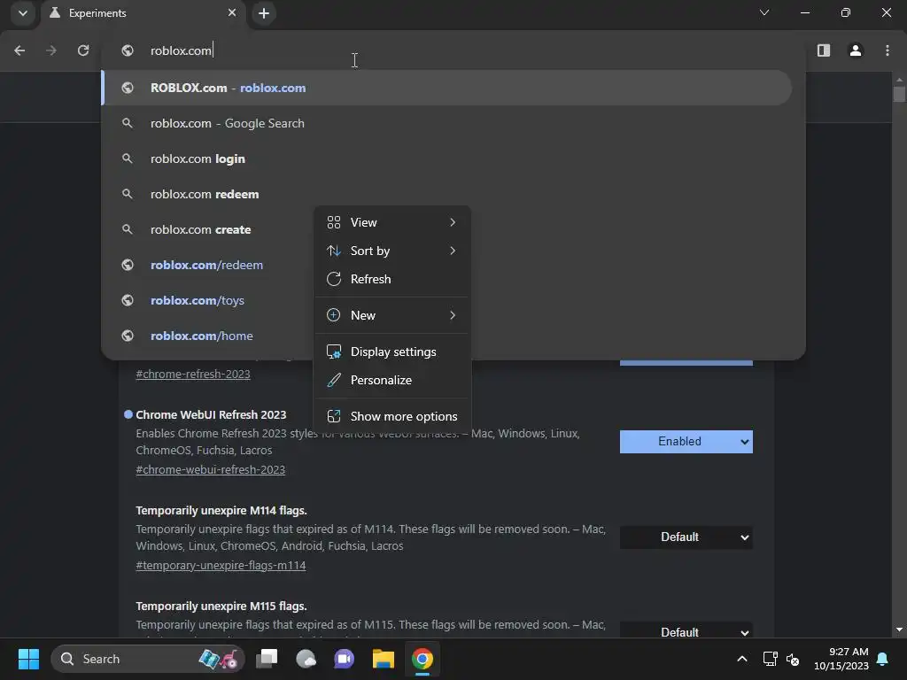Open Default dropdown for M114 flags
This screenshot has width=907, height=680.
(x=686, y=537)
